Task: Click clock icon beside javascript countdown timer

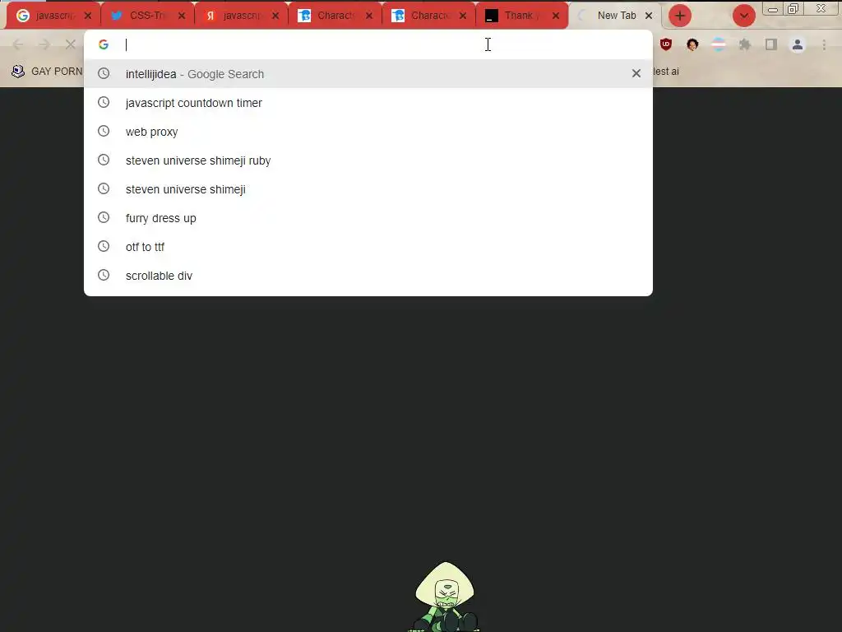Action: click(104, 102)
